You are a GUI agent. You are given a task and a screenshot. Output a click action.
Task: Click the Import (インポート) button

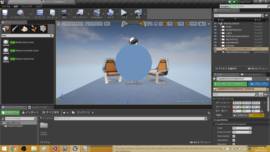[30, 112]
